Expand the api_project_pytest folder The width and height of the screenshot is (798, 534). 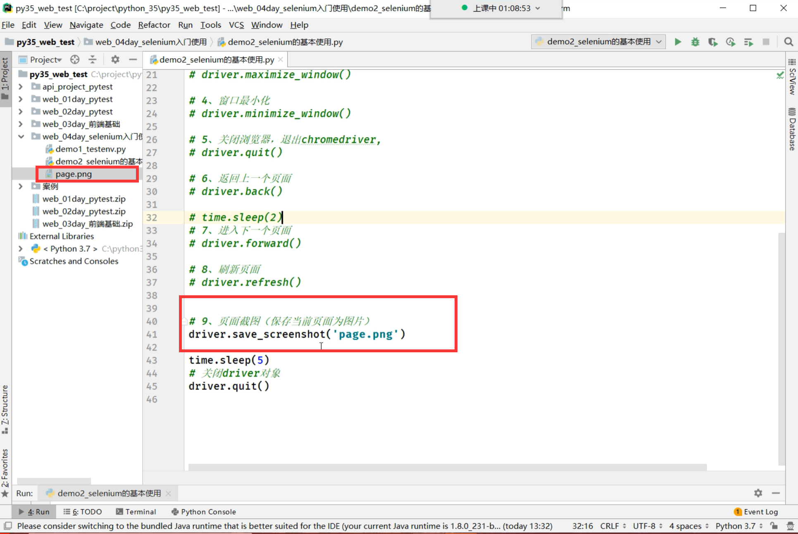tap(21, 87)
